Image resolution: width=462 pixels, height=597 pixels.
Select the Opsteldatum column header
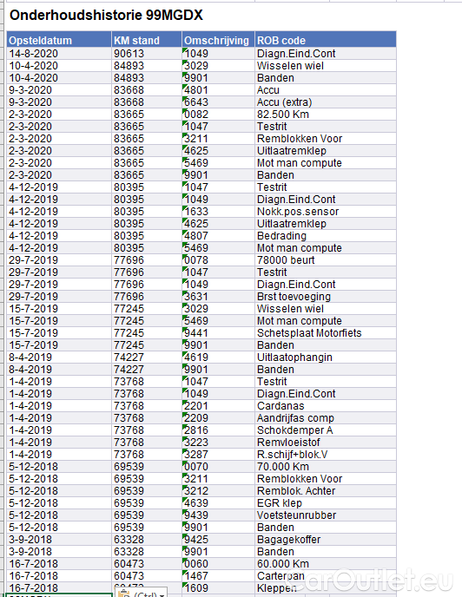tap(59, 41)
